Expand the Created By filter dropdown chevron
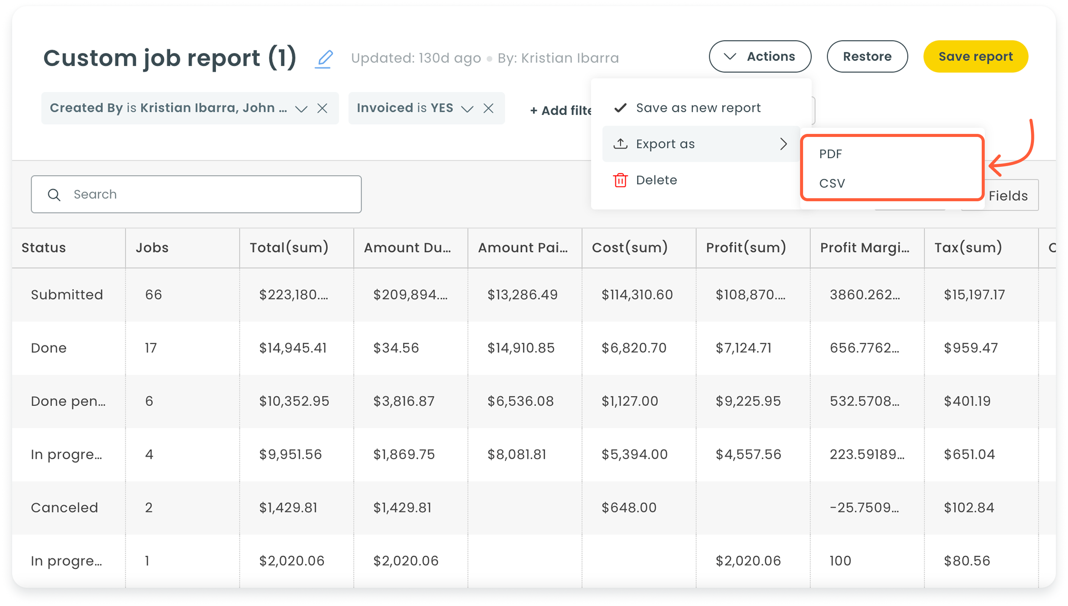Image resolution: width=1068 pixels, height=606 pixels. [301, 109]
